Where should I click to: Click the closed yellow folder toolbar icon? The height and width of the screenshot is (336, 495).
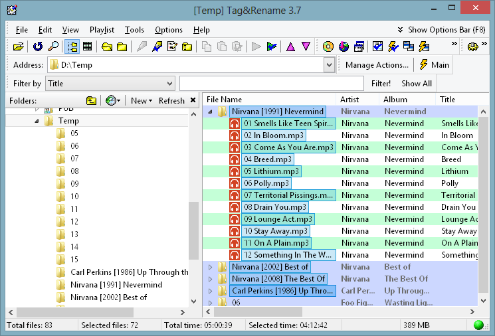pos(122,46)
